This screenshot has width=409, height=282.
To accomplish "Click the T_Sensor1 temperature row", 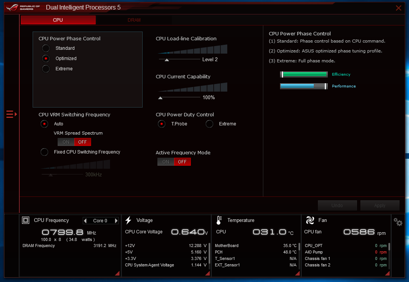I will (x=256, y=258).
